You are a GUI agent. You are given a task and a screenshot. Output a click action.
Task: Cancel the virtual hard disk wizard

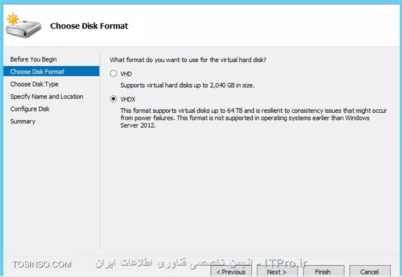pos(370,271)
